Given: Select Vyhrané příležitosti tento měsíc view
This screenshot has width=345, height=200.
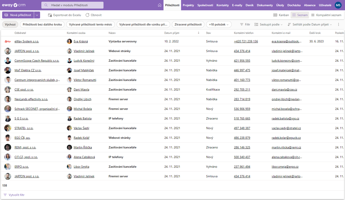Looking at the screenshot, I should (x=90, y=24).
